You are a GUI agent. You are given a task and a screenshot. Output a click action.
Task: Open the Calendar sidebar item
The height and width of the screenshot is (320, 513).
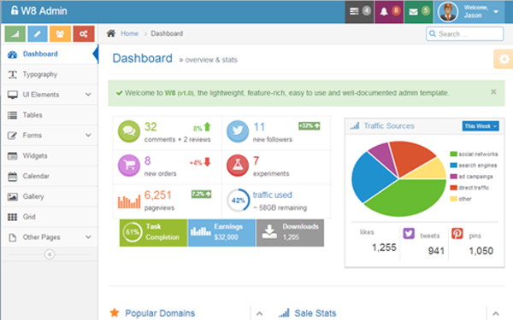pos(50,177)
